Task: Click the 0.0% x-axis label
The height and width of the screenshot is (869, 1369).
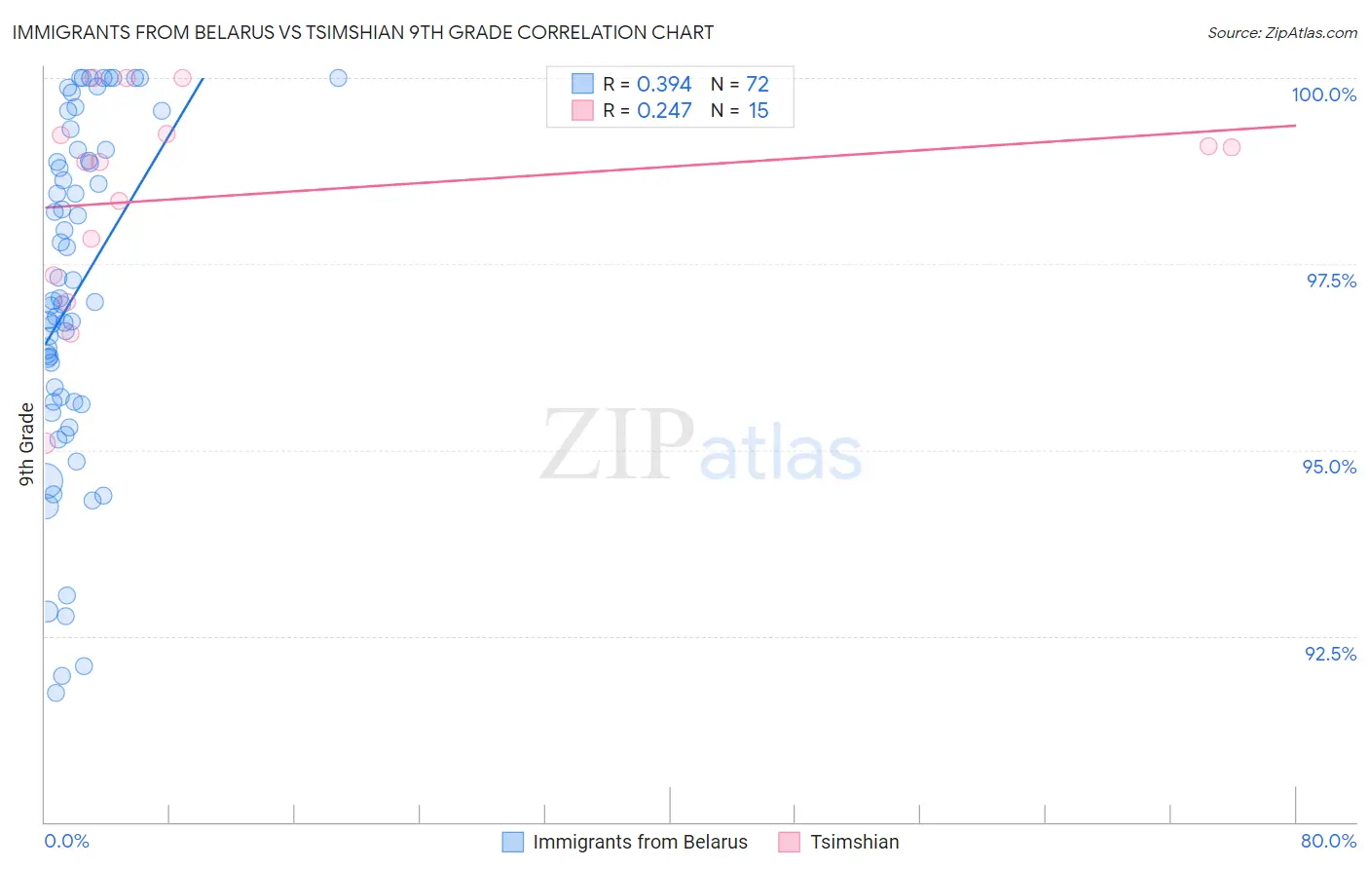Action: point(66,841)
